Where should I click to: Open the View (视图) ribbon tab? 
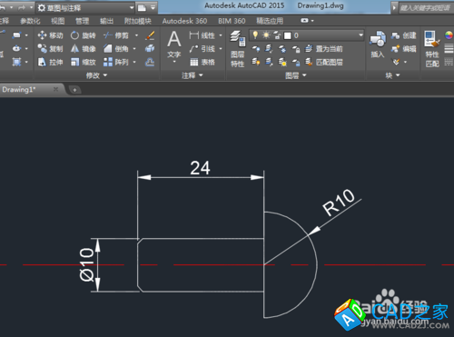click(x=57, y=21)
